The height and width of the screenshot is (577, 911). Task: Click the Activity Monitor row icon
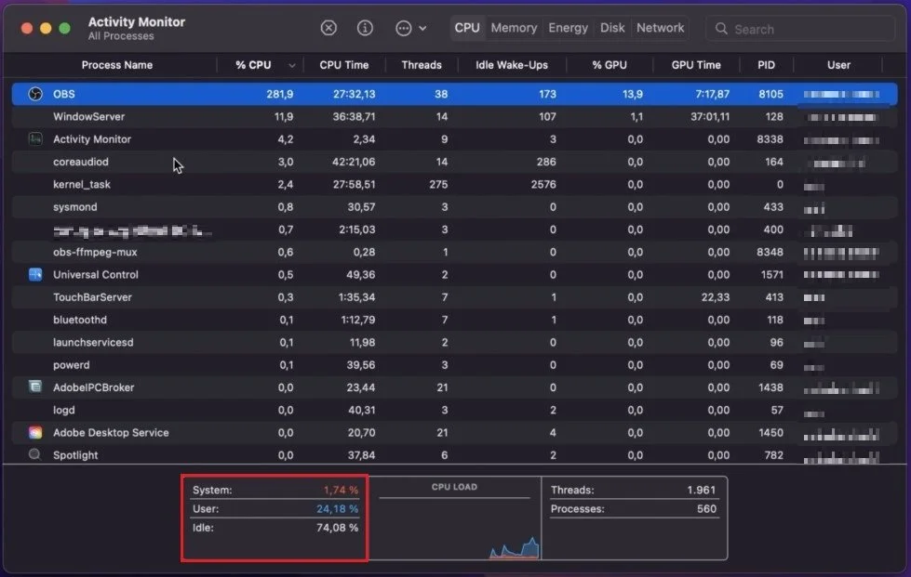35,138
